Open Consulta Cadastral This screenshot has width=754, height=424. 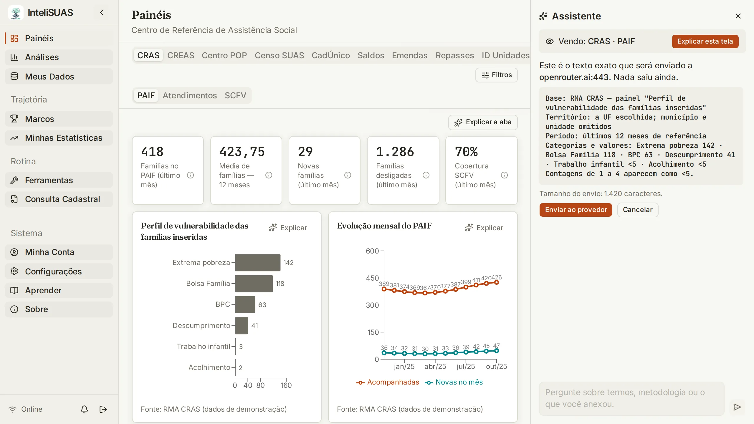click(59, 199)
